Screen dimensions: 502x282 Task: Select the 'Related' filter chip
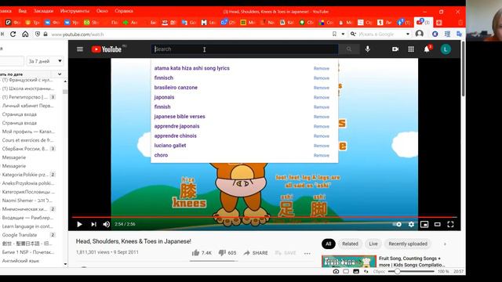click(x=350, y=244)
